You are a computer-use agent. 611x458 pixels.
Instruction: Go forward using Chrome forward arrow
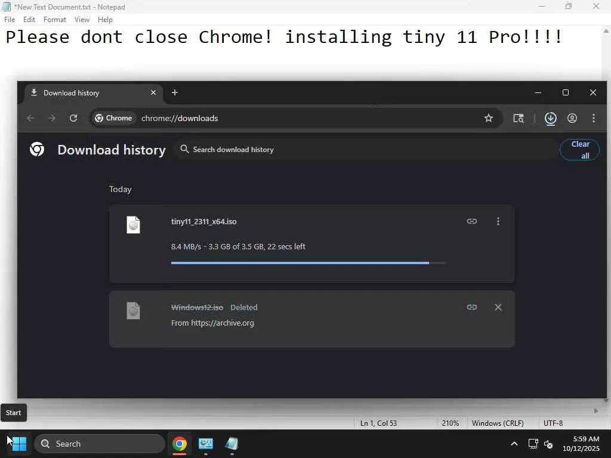pyautogui.click(x=52, y=118)
